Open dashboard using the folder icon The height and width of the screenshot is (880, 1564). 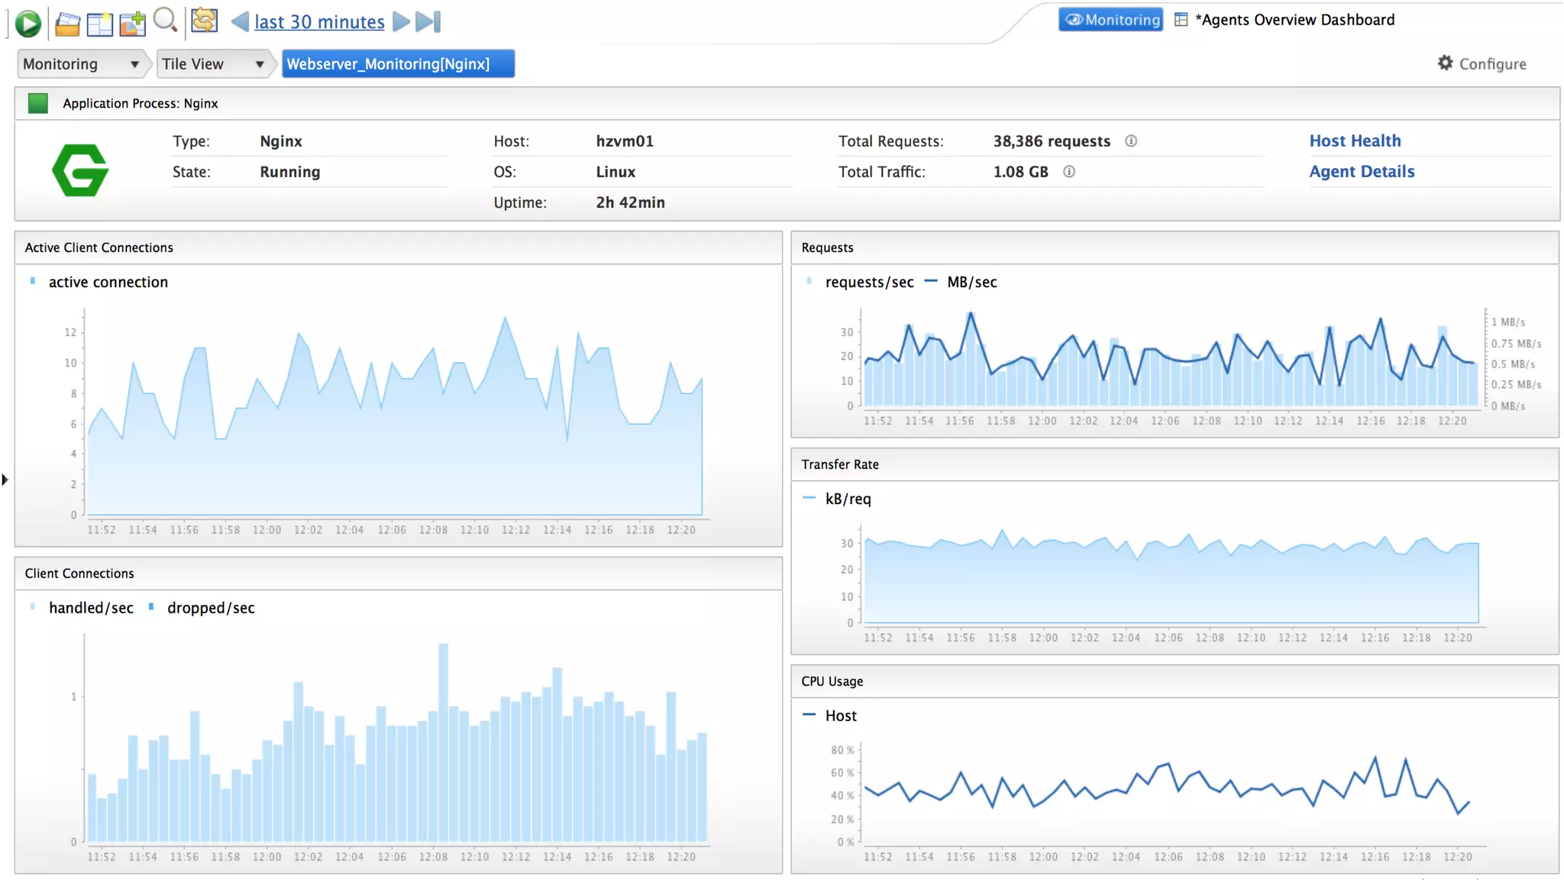[67, 24]
